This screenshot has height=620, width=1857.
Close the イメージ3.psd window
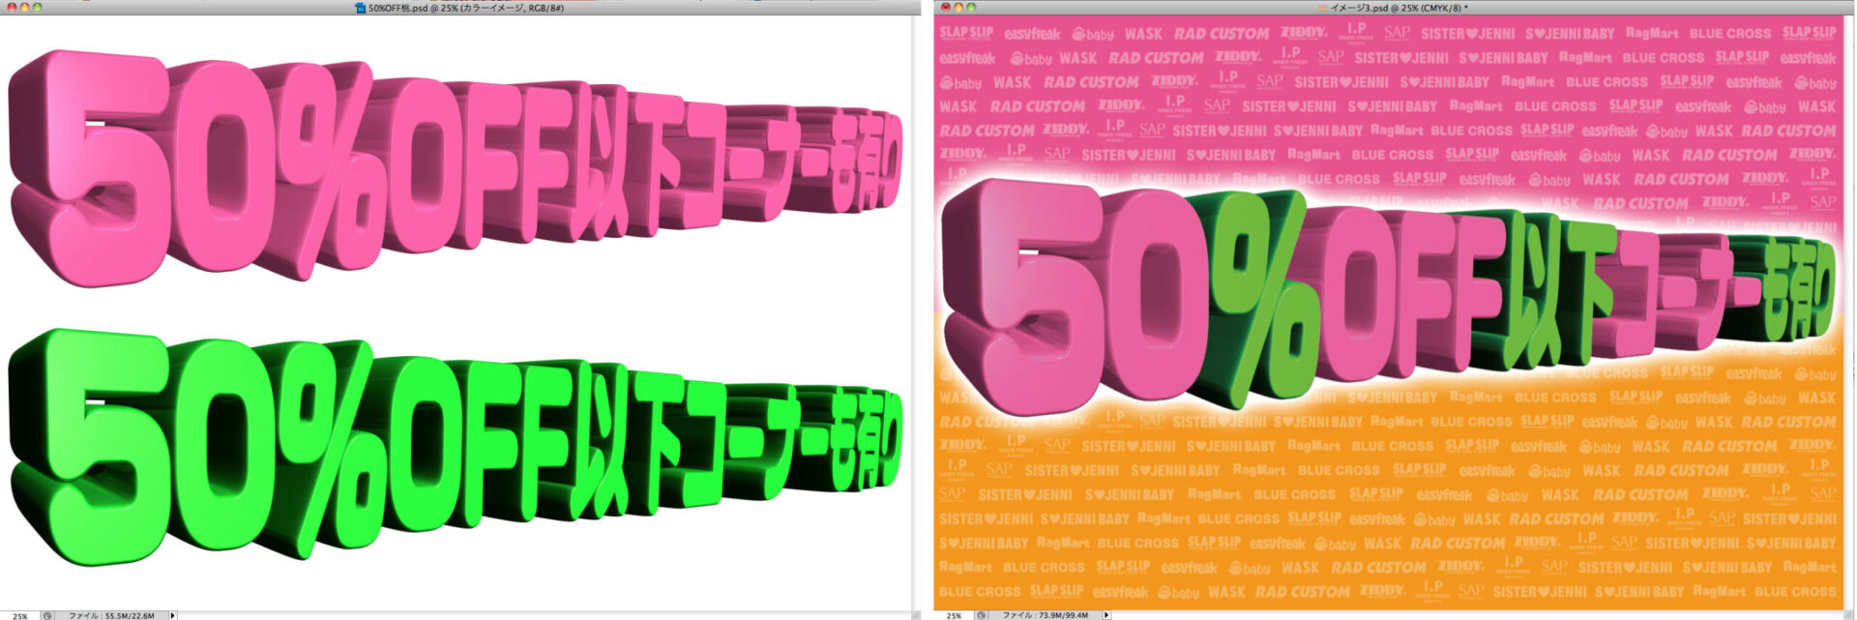[x=946, y=8]
